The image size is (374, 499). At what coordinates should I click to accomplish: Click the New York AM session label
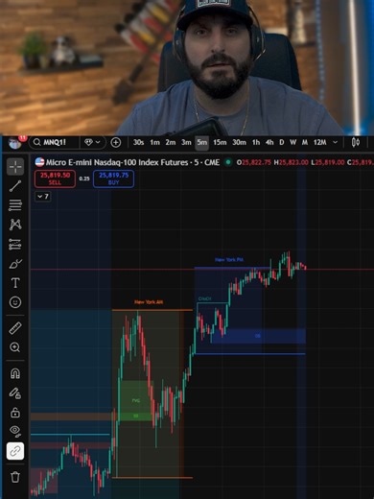tap(149, 302)
